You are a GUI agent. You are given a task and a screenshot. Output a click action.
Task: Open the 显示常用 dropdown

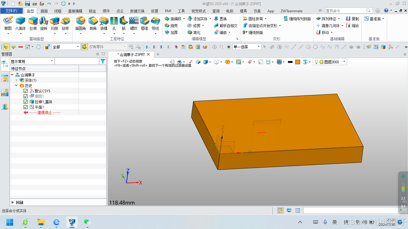pos(32,62)
